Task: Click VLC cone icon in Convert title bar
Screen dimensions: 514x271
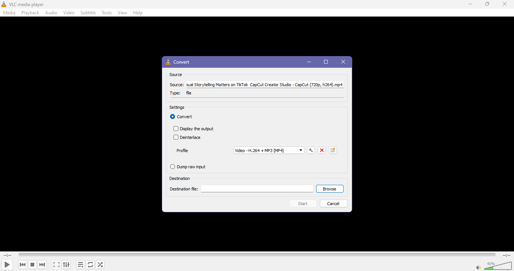Action: tap(168, 62)
